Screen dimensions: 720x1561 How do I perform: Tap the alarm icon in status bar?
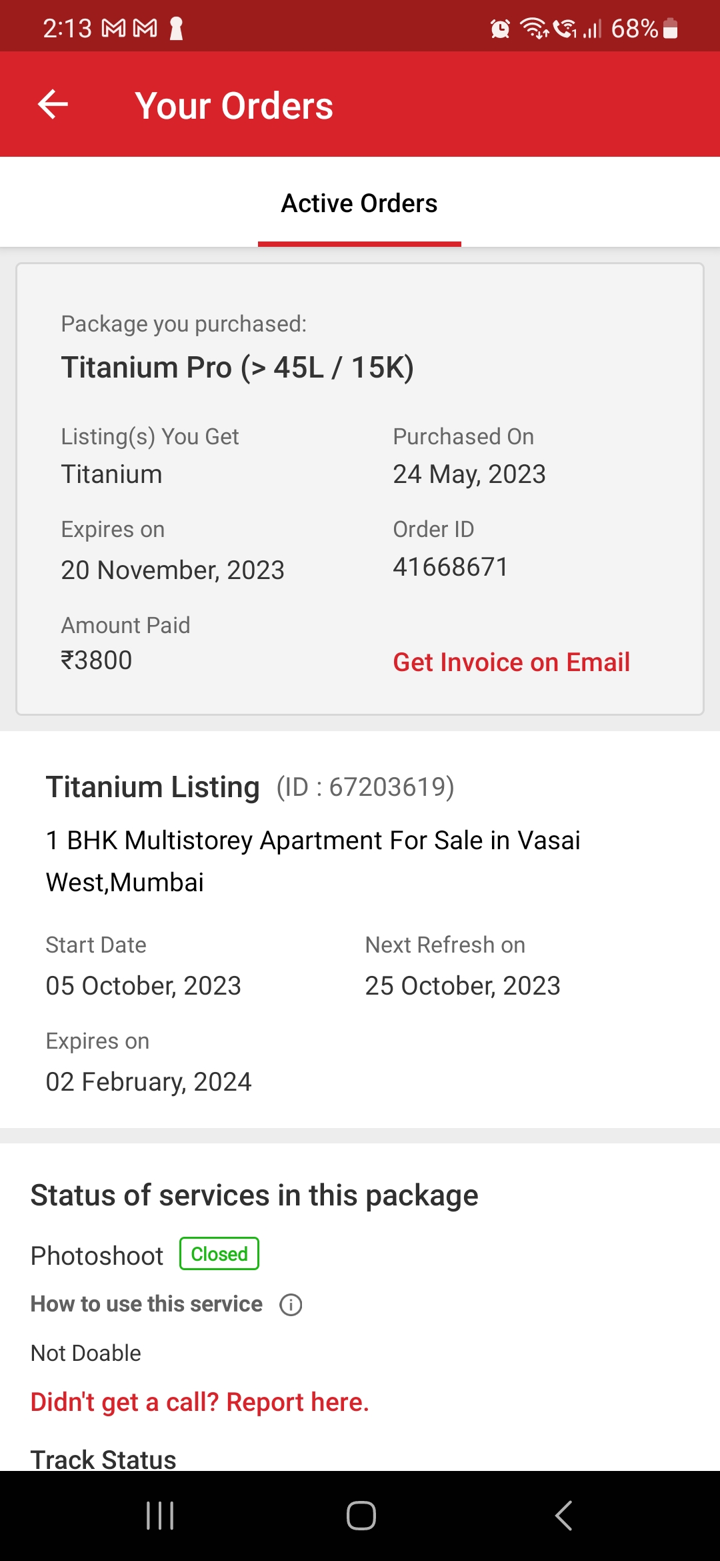click(x=500, y=29)
